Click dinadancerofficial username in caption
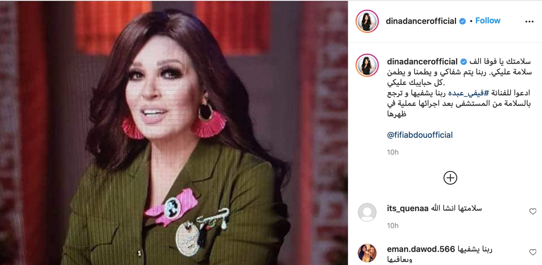Screen dimensions: 542x265 [422, 62]
